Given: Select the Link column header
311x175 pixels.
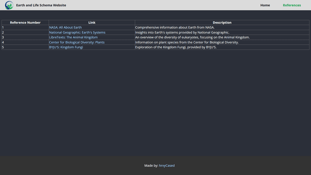Looking at the screenshot, I should (x=92, y=23).
